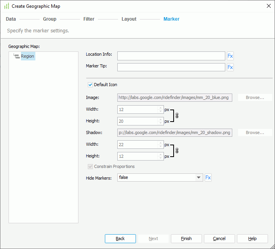
Task: Open the Filter step
Action: coord(89,19)
